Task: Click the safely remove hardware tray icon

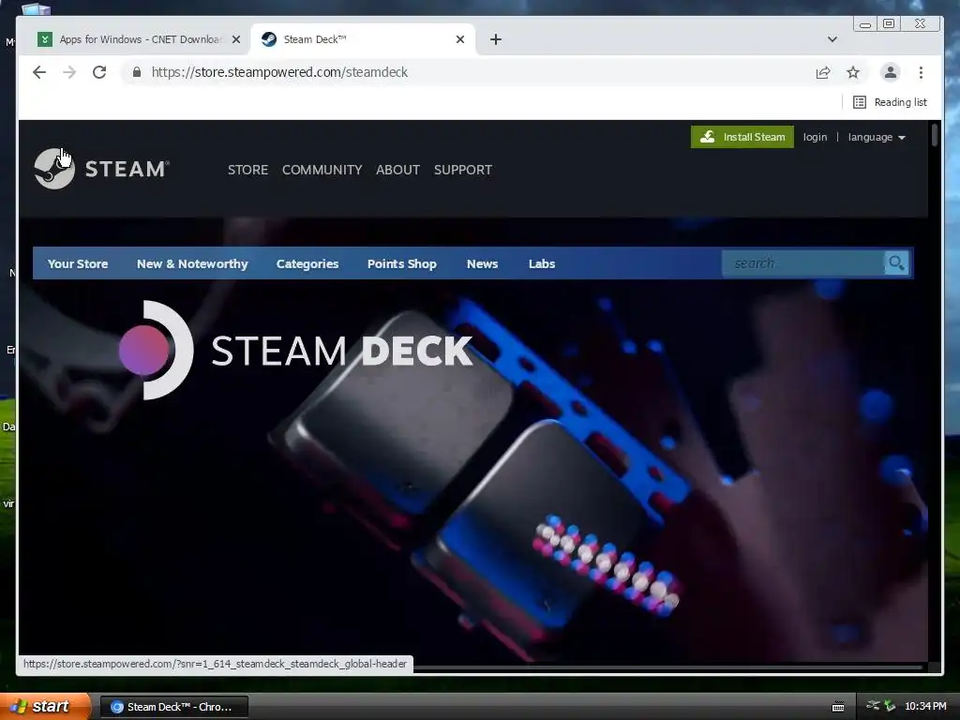Action: click(890, 706)
